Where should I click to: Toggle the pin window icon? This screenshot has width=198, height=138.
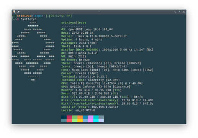tap(18, 12)
